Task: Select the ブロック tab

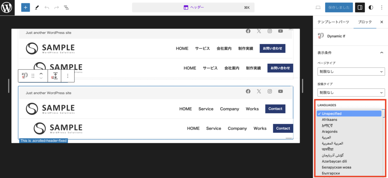Action: point(365,22)
